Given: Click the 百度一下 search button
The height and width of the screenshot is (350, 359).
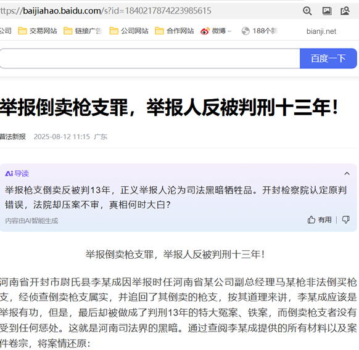Looking at the screenshot, I should coord(328,59).
